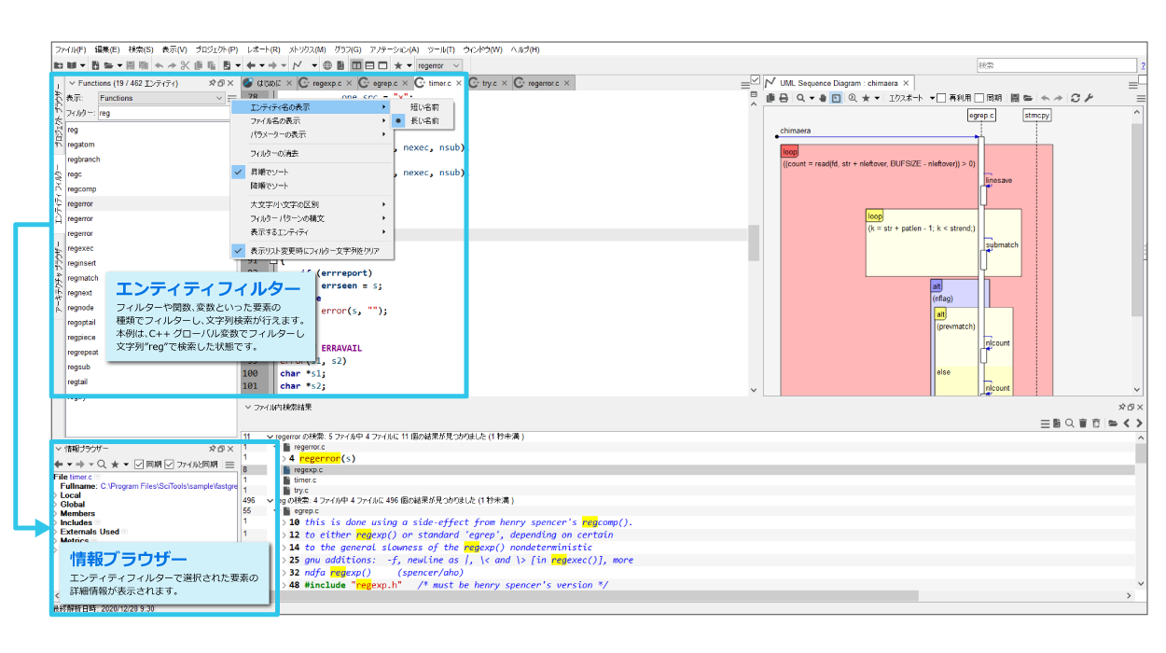Pin the Functions panel
The width and height of the screenshot is (1166, 653).
coord(213,82)
